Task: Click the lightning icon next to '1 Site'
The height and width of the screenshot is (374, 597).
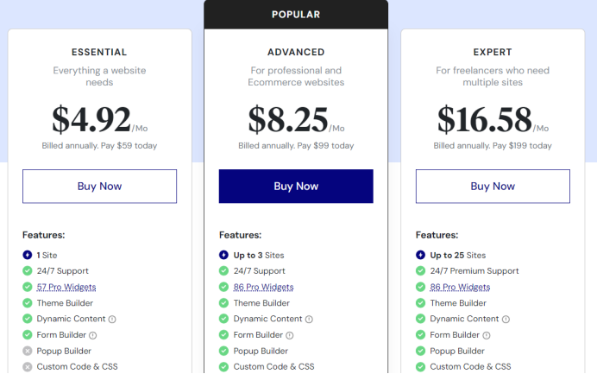Action: point(28,255)
